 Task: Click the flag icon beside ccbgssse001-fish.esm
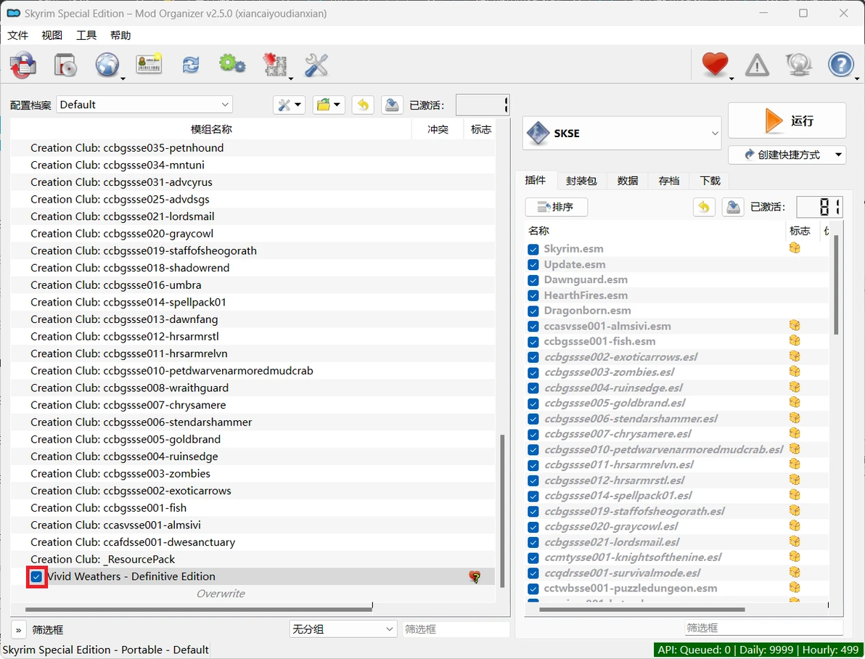pyautogui.click(x=795, y=341)
